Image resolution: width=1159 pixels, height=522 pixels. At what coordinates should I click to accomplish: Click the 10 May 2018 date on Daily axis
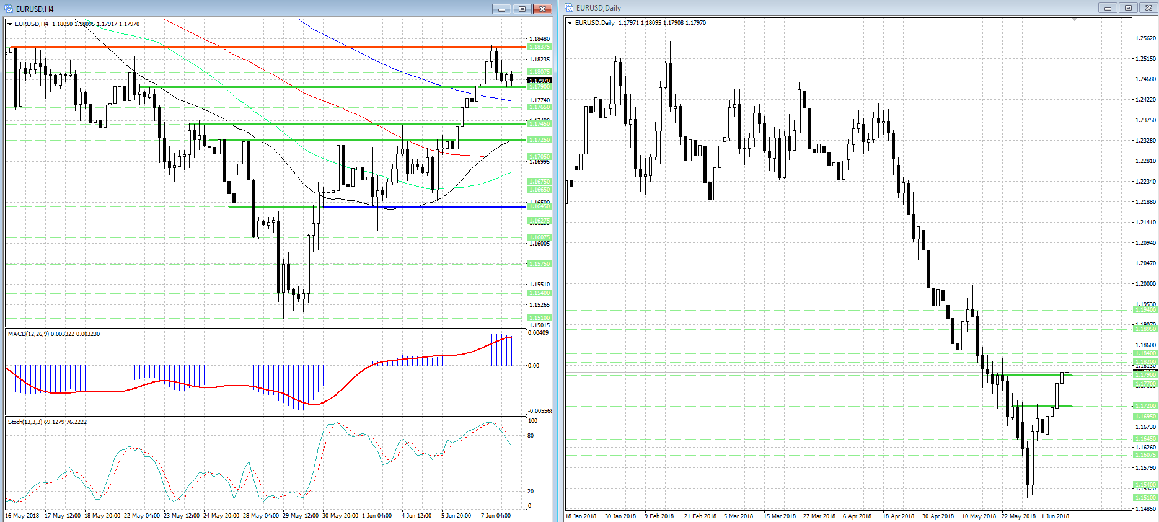point(979,516)
